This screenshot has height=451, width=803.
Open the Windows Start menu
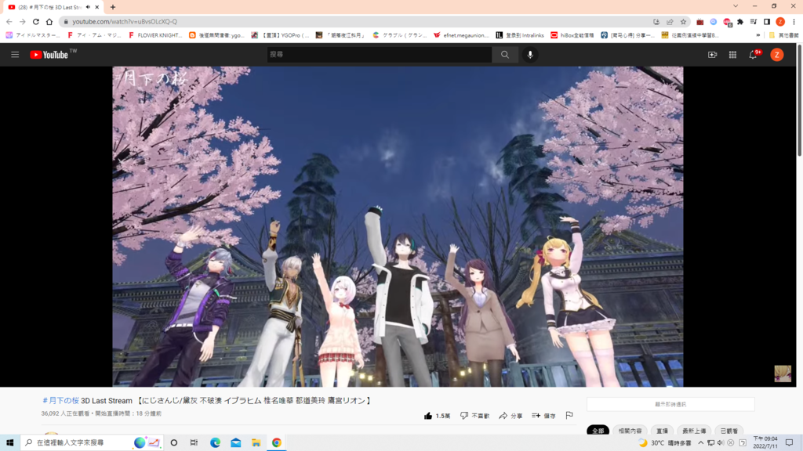click(x=9, y=442)
